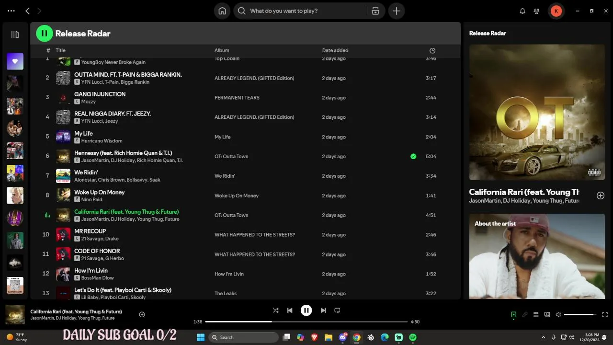This screenshot has width=613, height=345.
Task: Open the What's New notification bell
Action: pyautogui.click(x=522, y=11)
